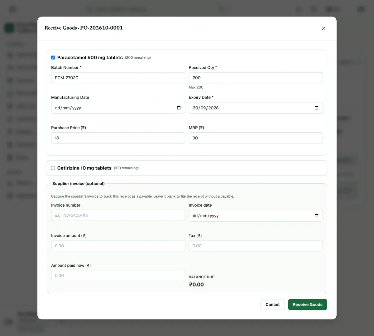
Task: Focus the Invoice number field
Action: (118, 215)
